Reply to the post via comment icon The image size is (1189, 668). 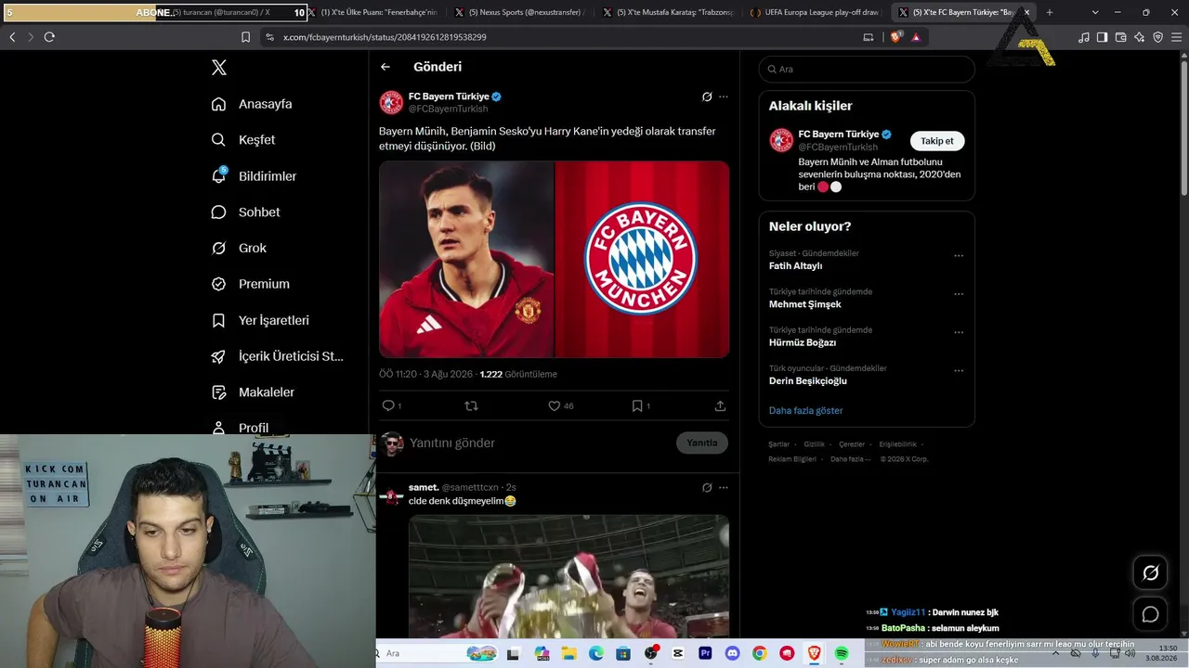[388, 405]
